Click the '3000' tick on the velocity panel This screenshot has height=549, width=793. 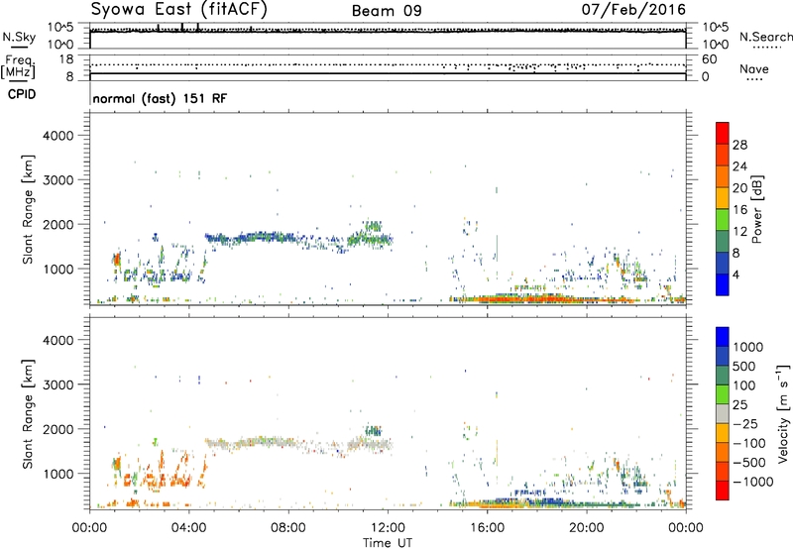click(57, 384)
